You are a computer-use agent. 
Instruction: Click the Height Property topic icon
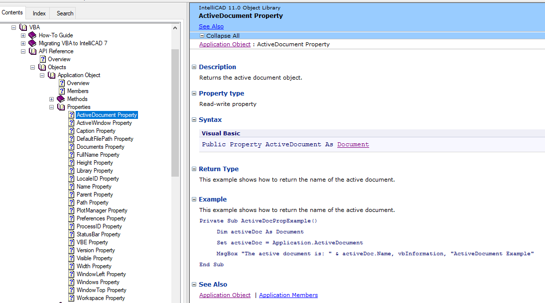(x=71, y=163)
